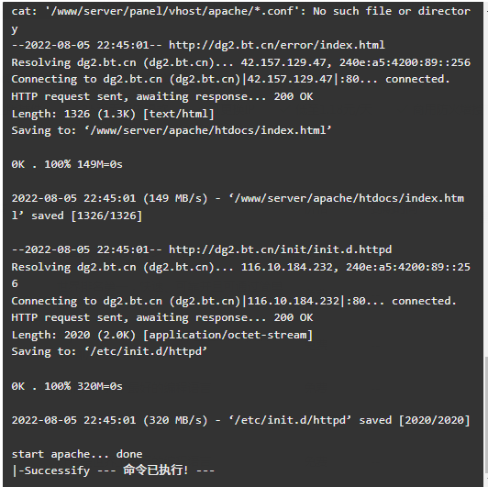Click the 'start apache... done' line
This screenshot has width=488, height=487.
(77, 454)
